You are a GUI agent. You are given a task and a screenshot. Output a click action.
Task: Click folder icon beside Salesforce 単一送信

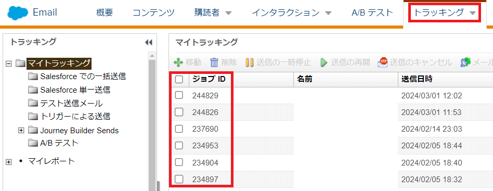(33, 90)
